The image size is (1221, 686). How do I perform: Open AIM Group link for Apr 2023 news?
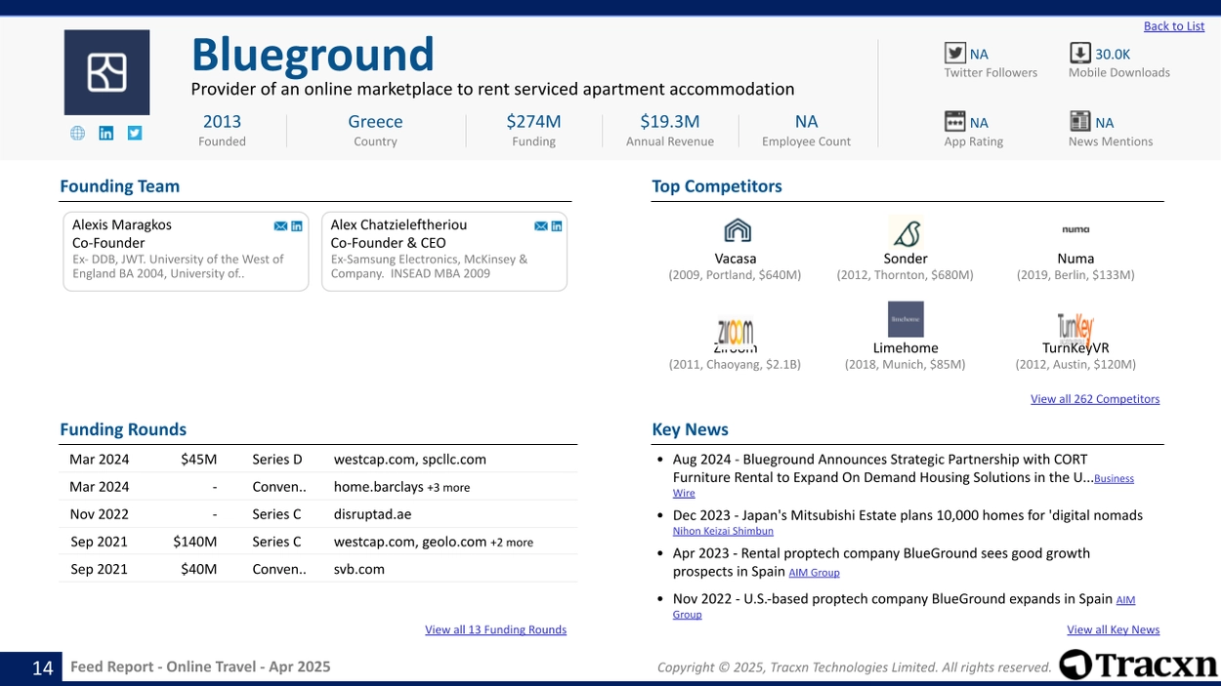[814, 573]
